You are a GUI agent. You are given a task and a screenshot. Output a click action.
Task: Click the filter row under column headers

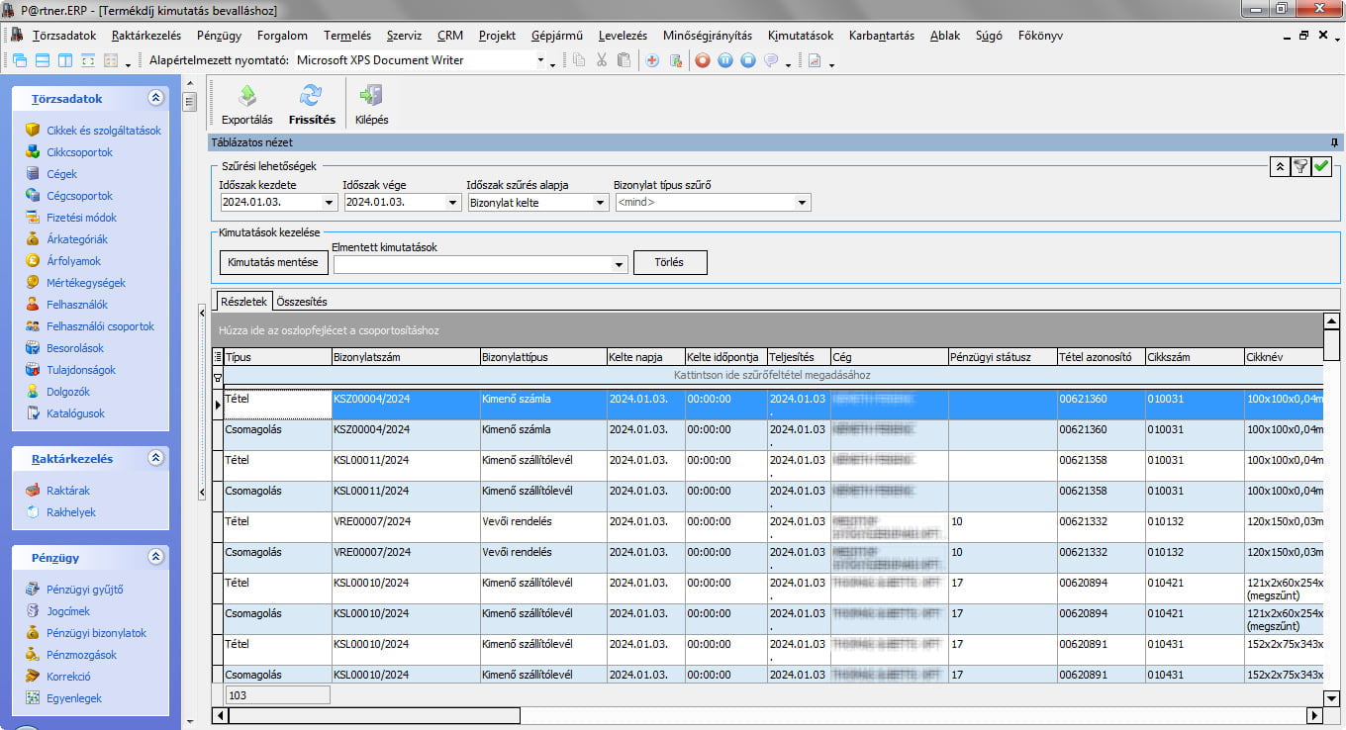[x=772, y=376]
